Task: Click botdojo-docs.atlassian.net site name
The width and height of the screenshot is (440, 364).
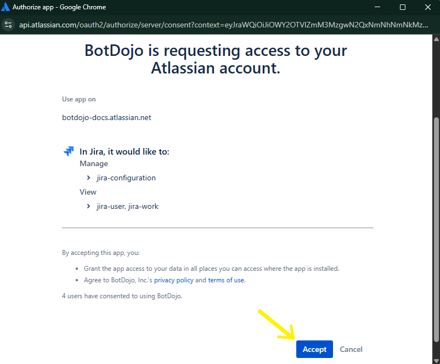Action: click(106, 117)
